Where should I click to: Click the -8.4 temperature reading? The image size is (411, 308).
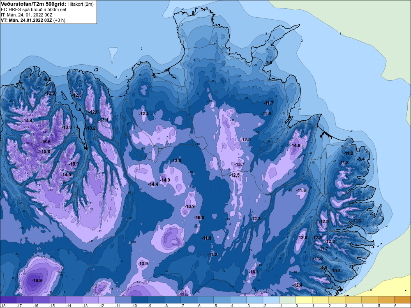pyautogui.click(x=361, y=159)
